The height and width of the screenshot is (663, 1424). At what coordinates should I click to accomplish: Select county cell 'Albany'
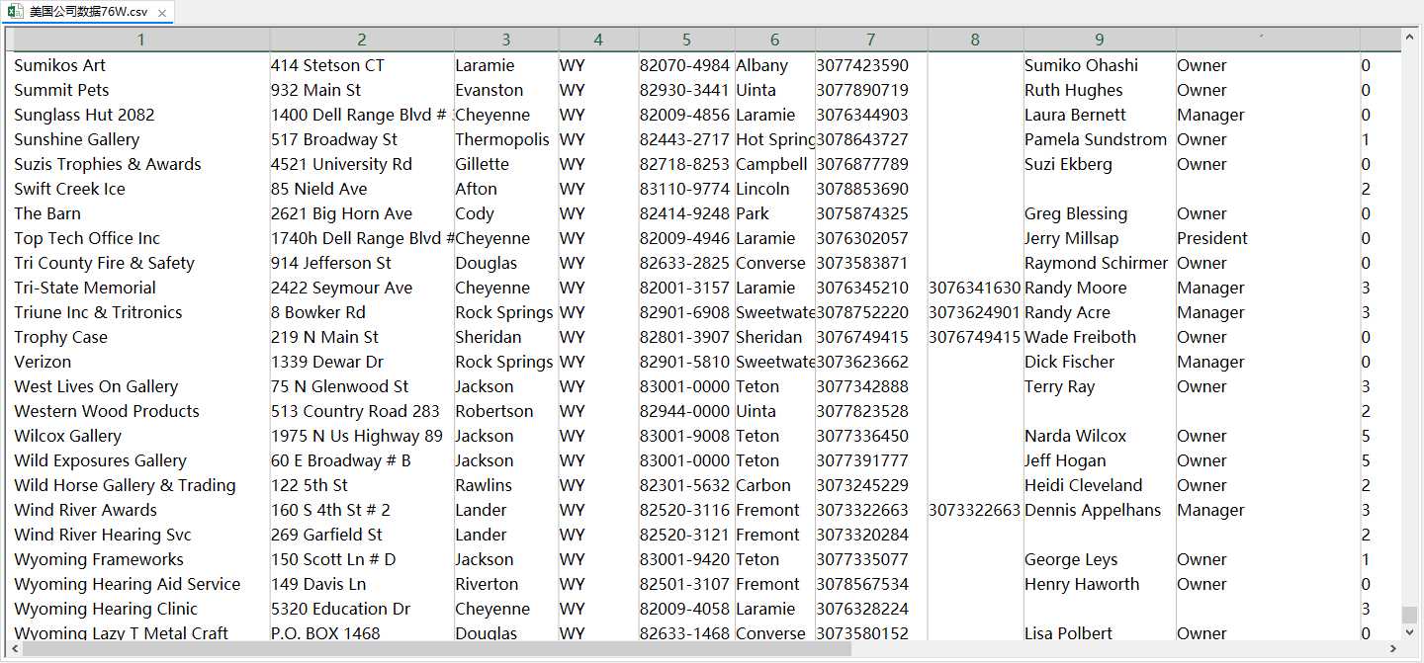774,65
